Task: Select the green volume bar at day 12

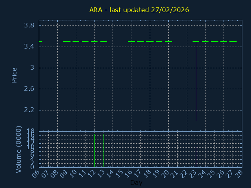Action: pyautogui.click(x=94, y=151)
